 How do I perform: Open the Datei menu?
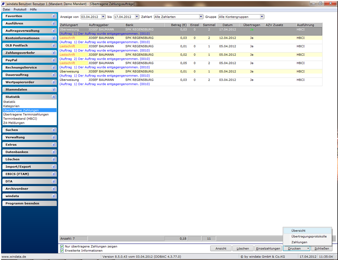7,9
